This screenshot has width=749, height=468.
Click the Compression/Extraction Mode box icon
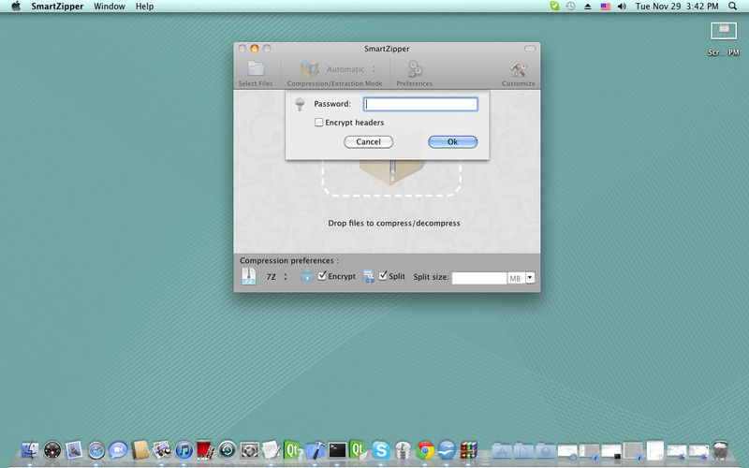click(310, 69)
